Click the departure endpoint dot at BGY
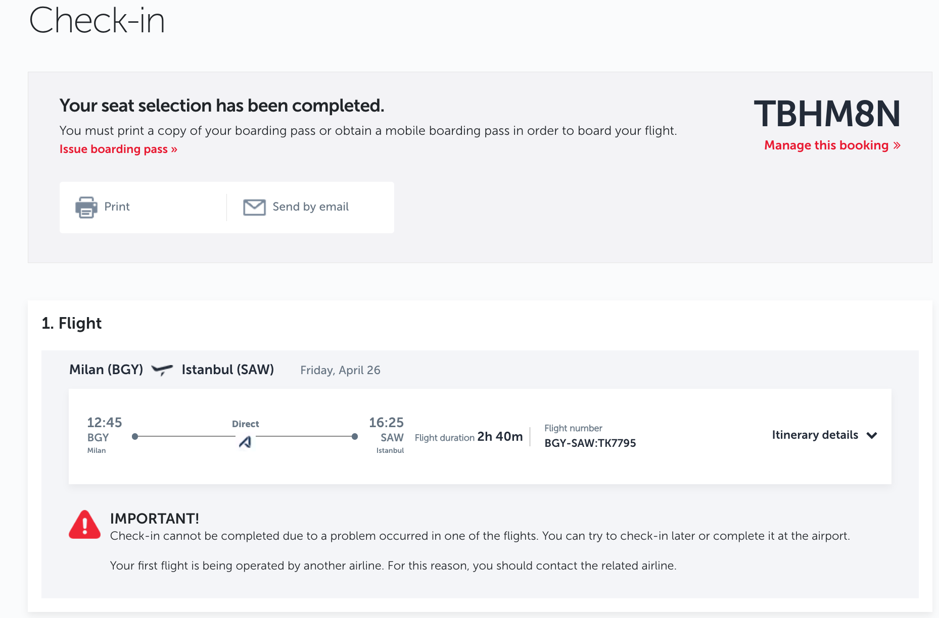 tap(135, 436)
